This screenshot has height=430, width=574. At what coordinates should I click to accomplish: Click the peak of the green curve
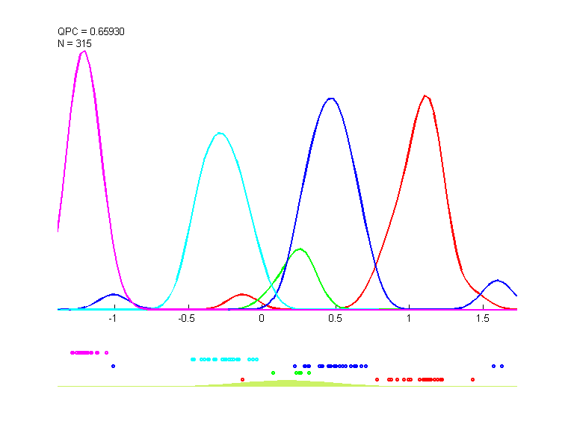coord(300,249)
